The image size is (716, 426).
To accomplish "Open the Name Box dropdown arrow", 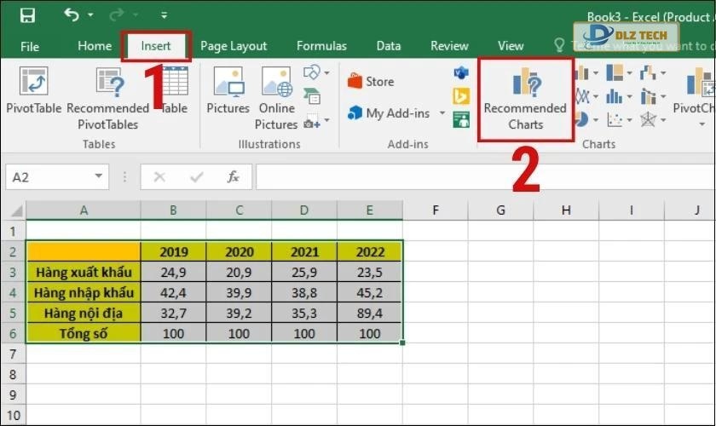I will point(99,177).
